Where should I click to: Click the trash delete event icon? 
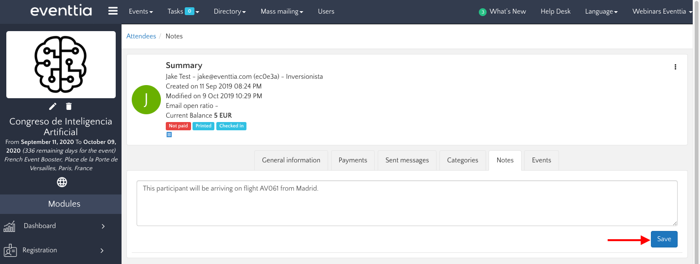pyautogui.click(x=69, y=106)
